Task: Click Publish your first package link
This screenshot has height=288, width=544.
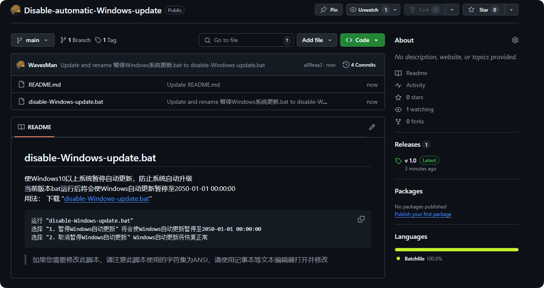Action: [423, 214]
